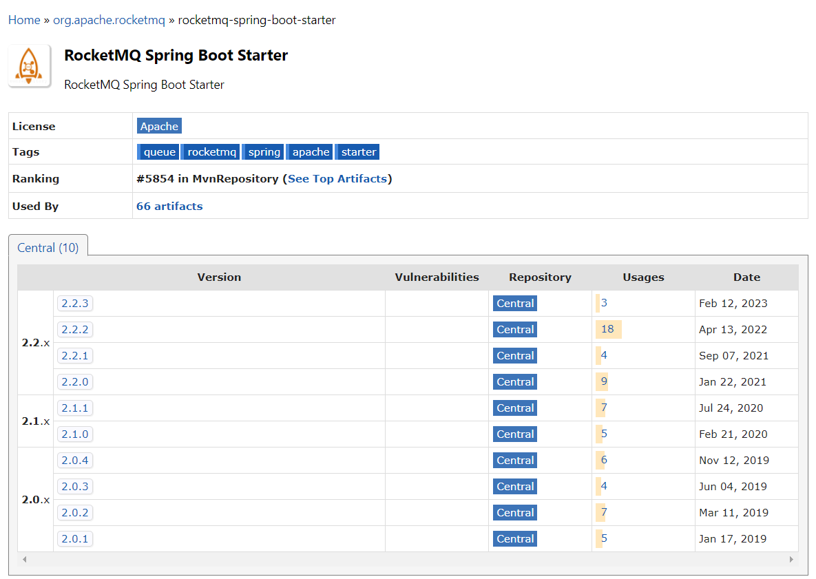Click Central repository badge for 2.2.2

coord(514,329)
